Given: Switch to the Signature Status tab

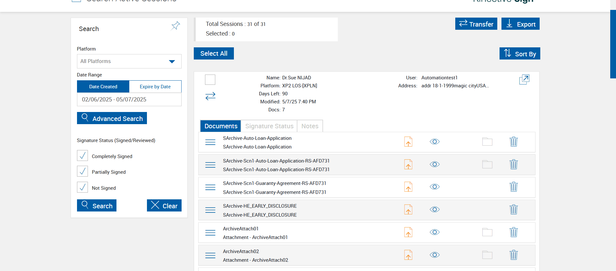Looking at the screenshot, I should [269, 126].
